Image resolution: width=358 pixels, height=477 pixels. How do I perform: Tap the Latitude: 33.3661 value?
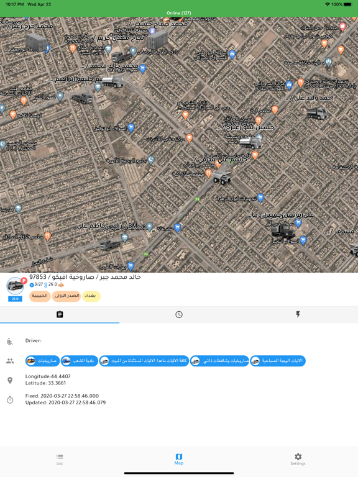click(45, 383)
